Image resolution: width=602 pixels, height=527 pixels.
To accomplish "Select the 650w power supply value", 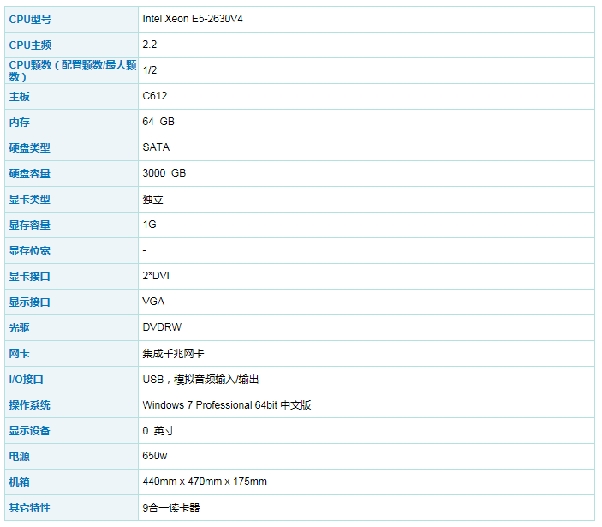I will pos(155,456).
